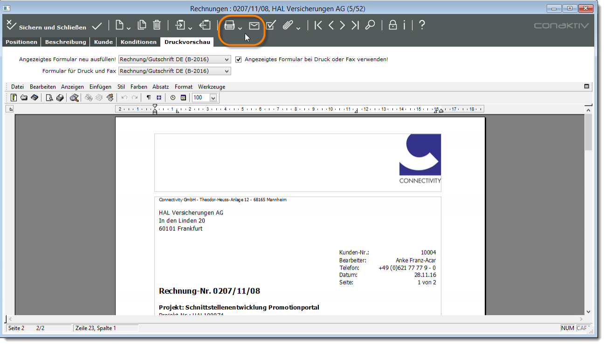Screen dimensions: 605x345
Task: Go to next record arrow
Action: click(343, 25)
